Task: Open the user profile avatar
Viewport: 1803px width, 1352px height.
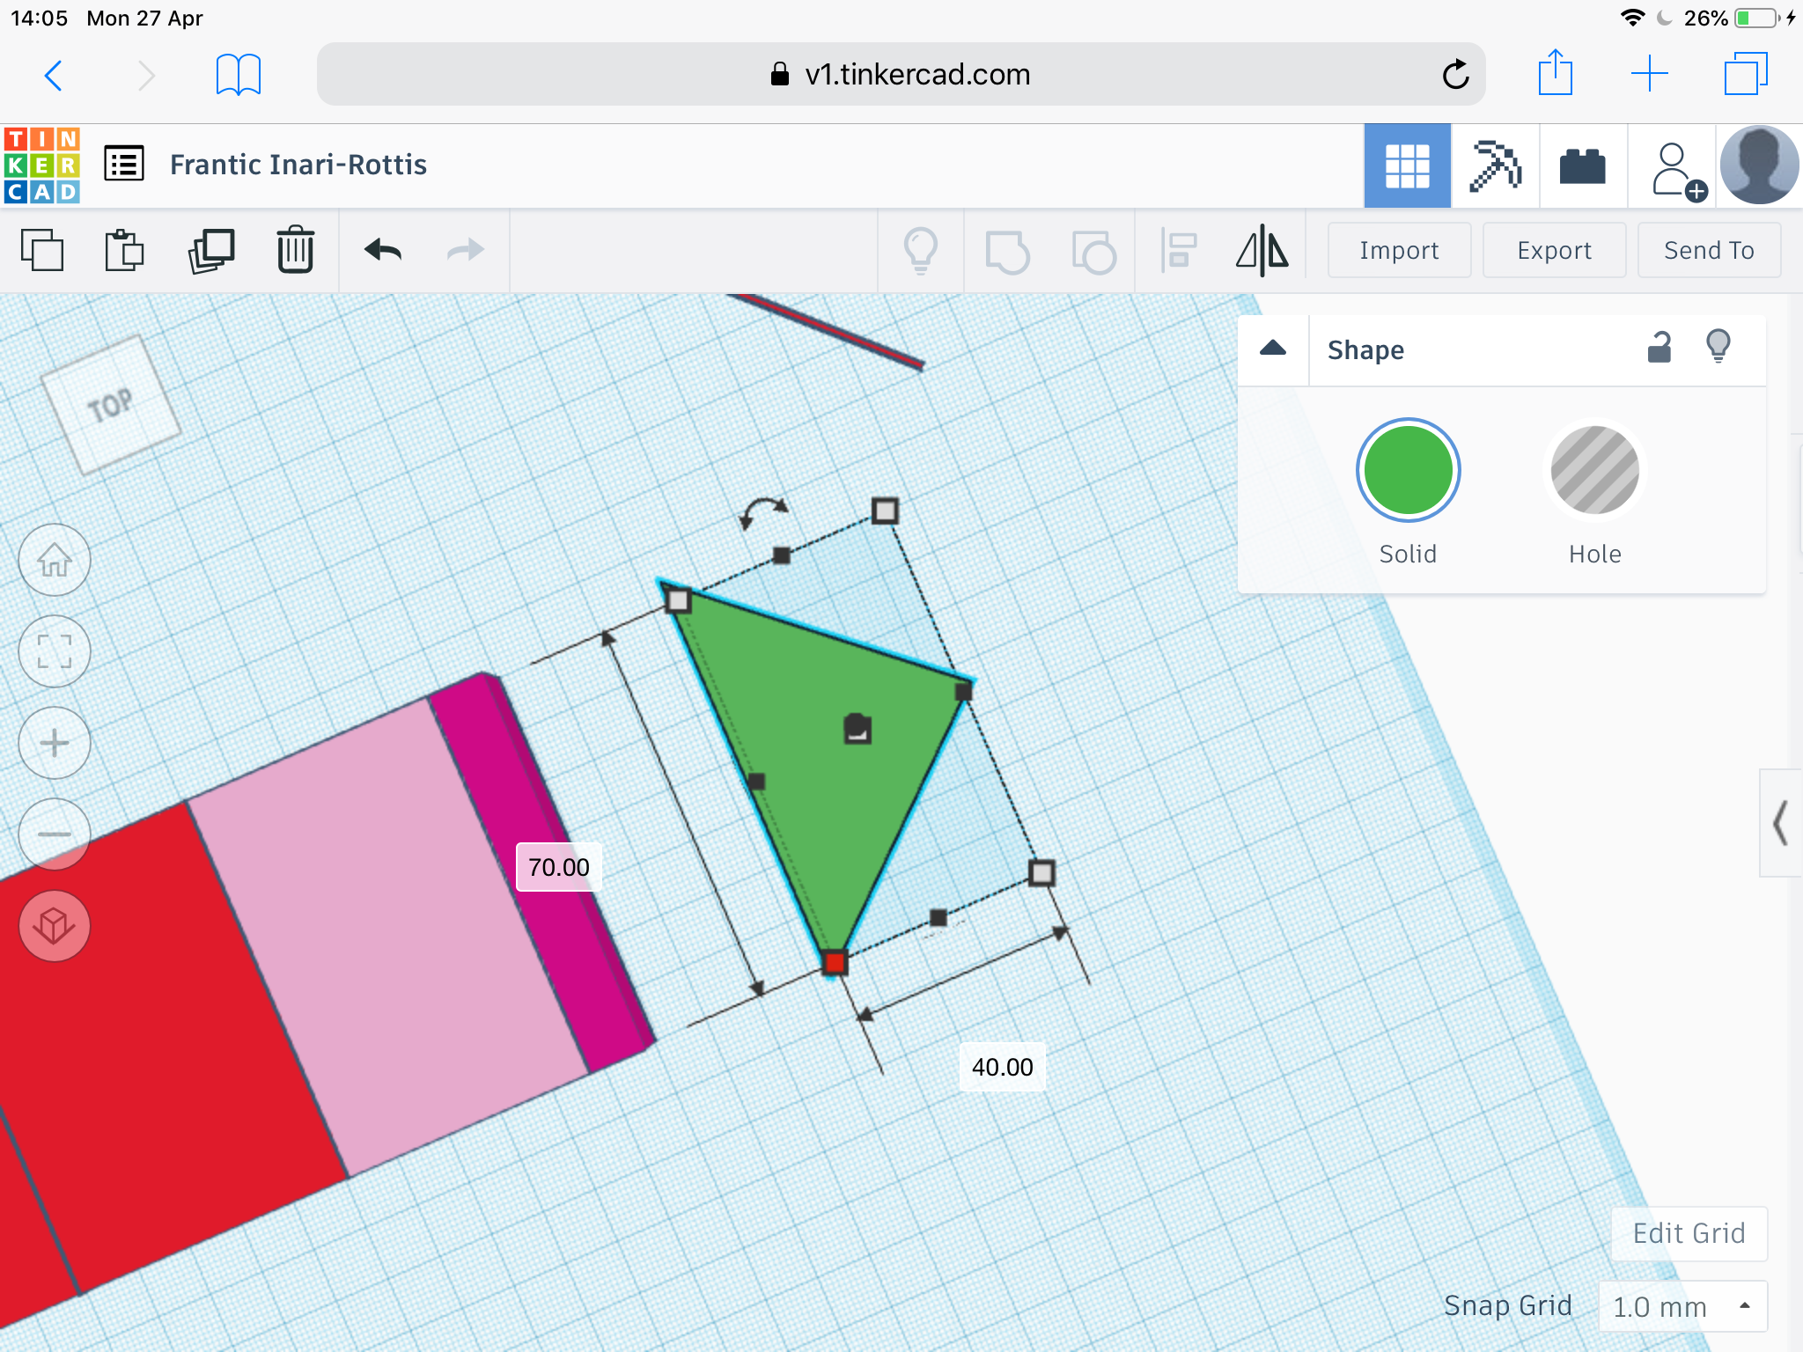Action: point(1759,165)
